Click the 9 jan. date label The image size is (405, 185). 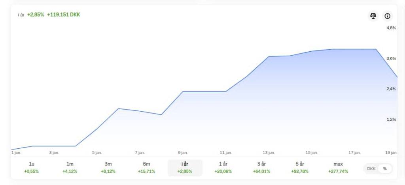point(183,153)
